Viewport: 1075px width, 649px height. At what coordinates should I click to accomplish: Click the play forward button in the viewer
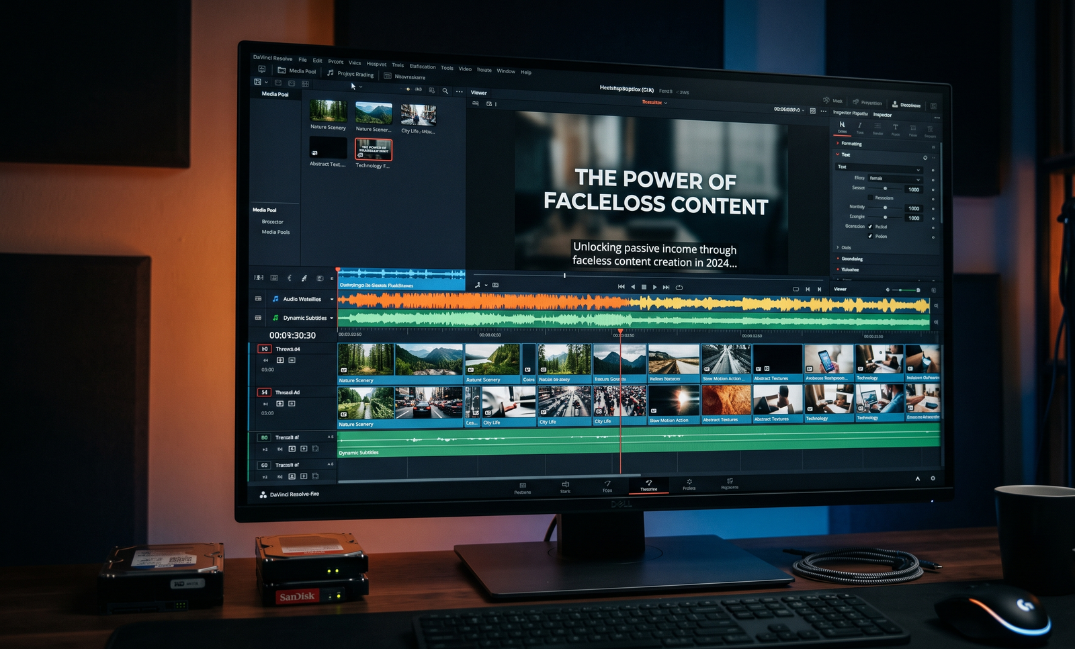[655, 287]
